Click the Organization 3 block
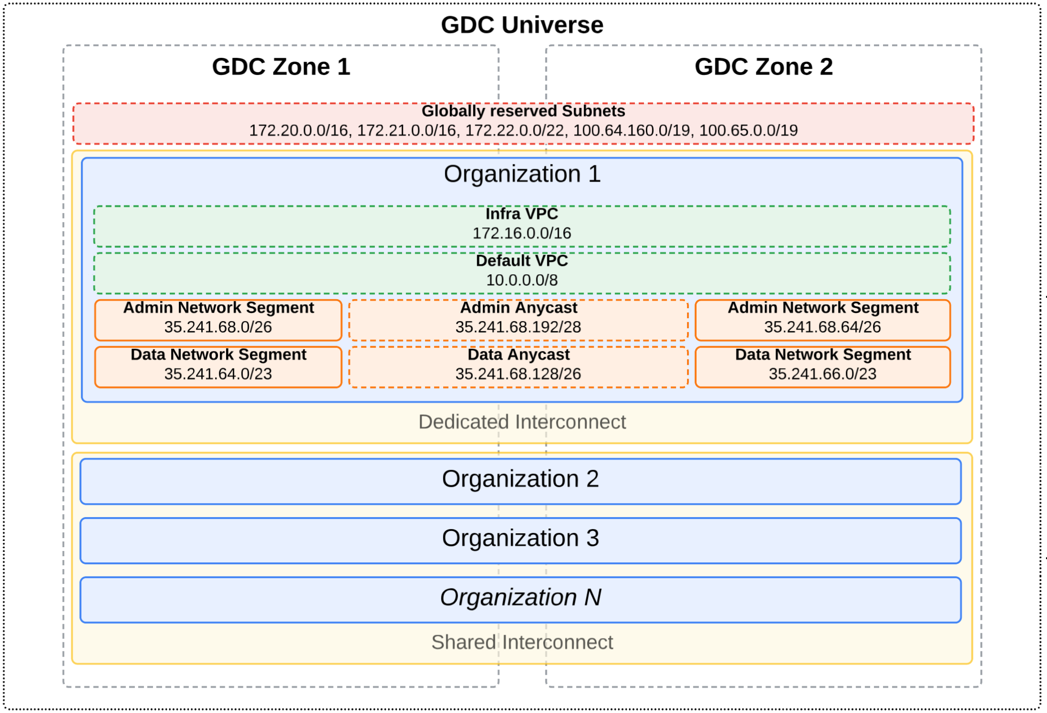This screenshot has width=1047, height=713. (521, 538)
